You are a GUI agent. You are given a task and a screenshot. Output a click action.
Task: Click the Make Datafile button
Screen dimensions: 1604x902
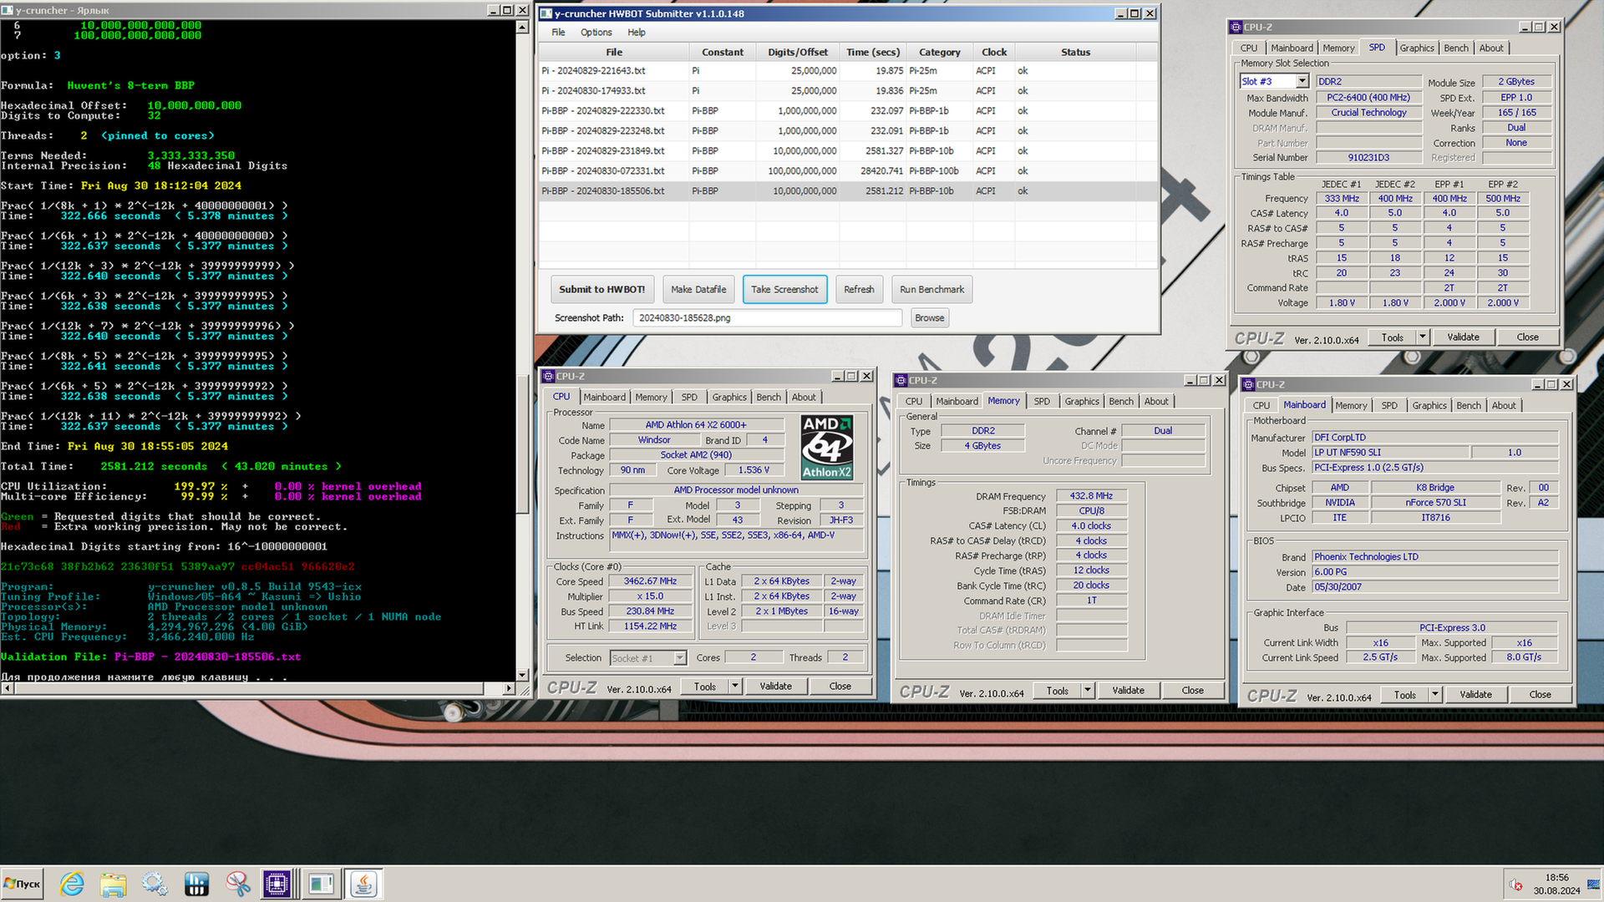[x=698, y=289]
